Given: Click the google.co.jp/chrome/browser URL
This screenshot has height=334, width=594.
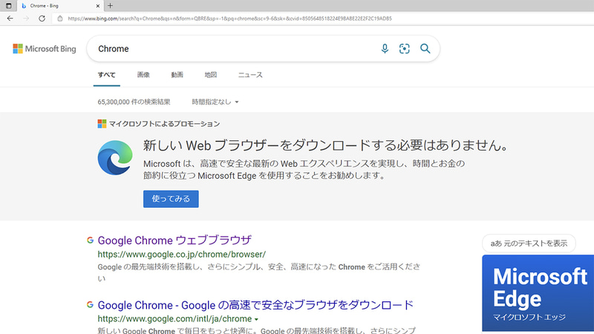Looking at the screenshot, I should pos(182,254).
